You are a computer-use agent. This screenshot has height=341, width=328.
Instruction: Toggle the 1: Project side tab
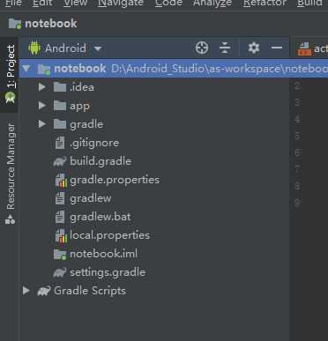coord(10,75)
